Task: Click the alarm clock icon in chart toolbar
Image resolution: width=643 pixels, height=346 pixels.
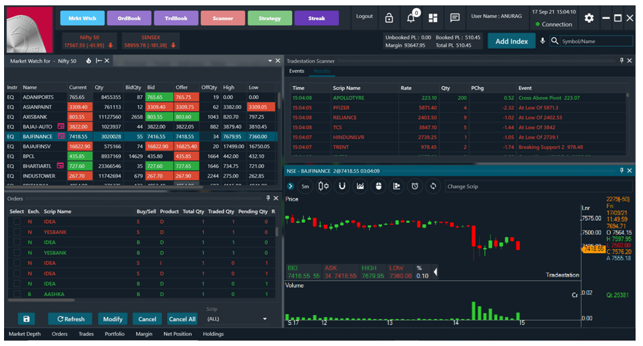Action: (415, 186)
